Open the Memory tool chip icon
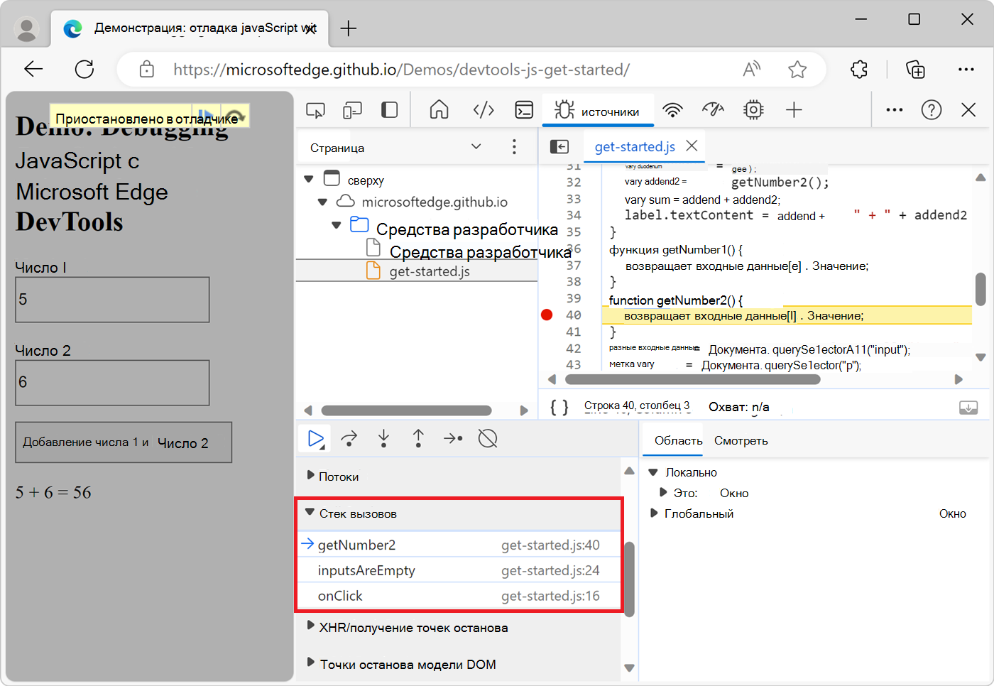The height and width of the screenshot is (686, 994). click(x=753, y=110)
